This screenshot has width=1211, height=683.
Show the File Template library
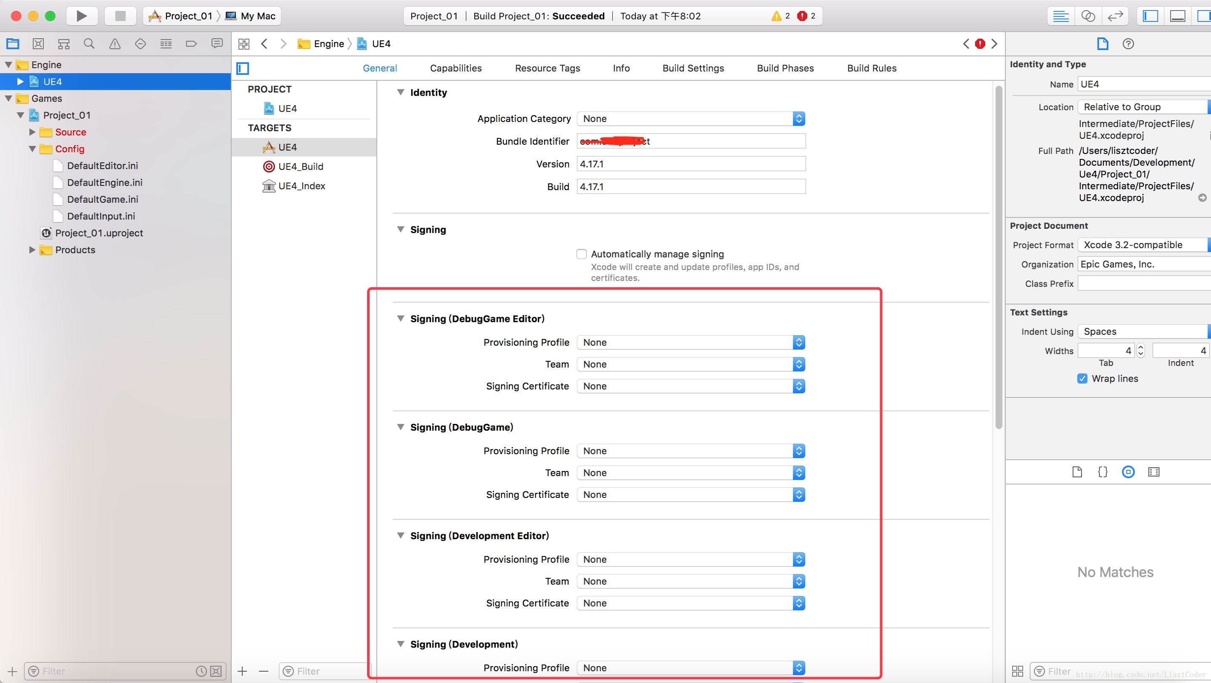[x=1077, y=472]
